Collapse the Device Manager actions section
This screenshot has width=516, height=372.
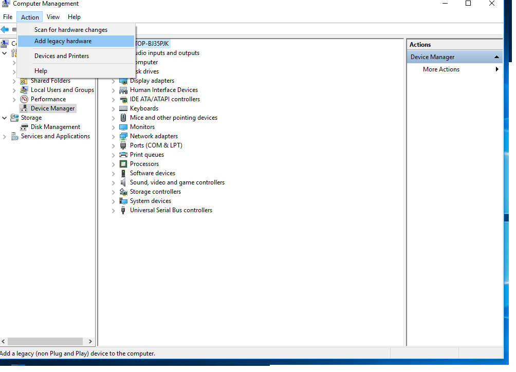tap(496, 57)
